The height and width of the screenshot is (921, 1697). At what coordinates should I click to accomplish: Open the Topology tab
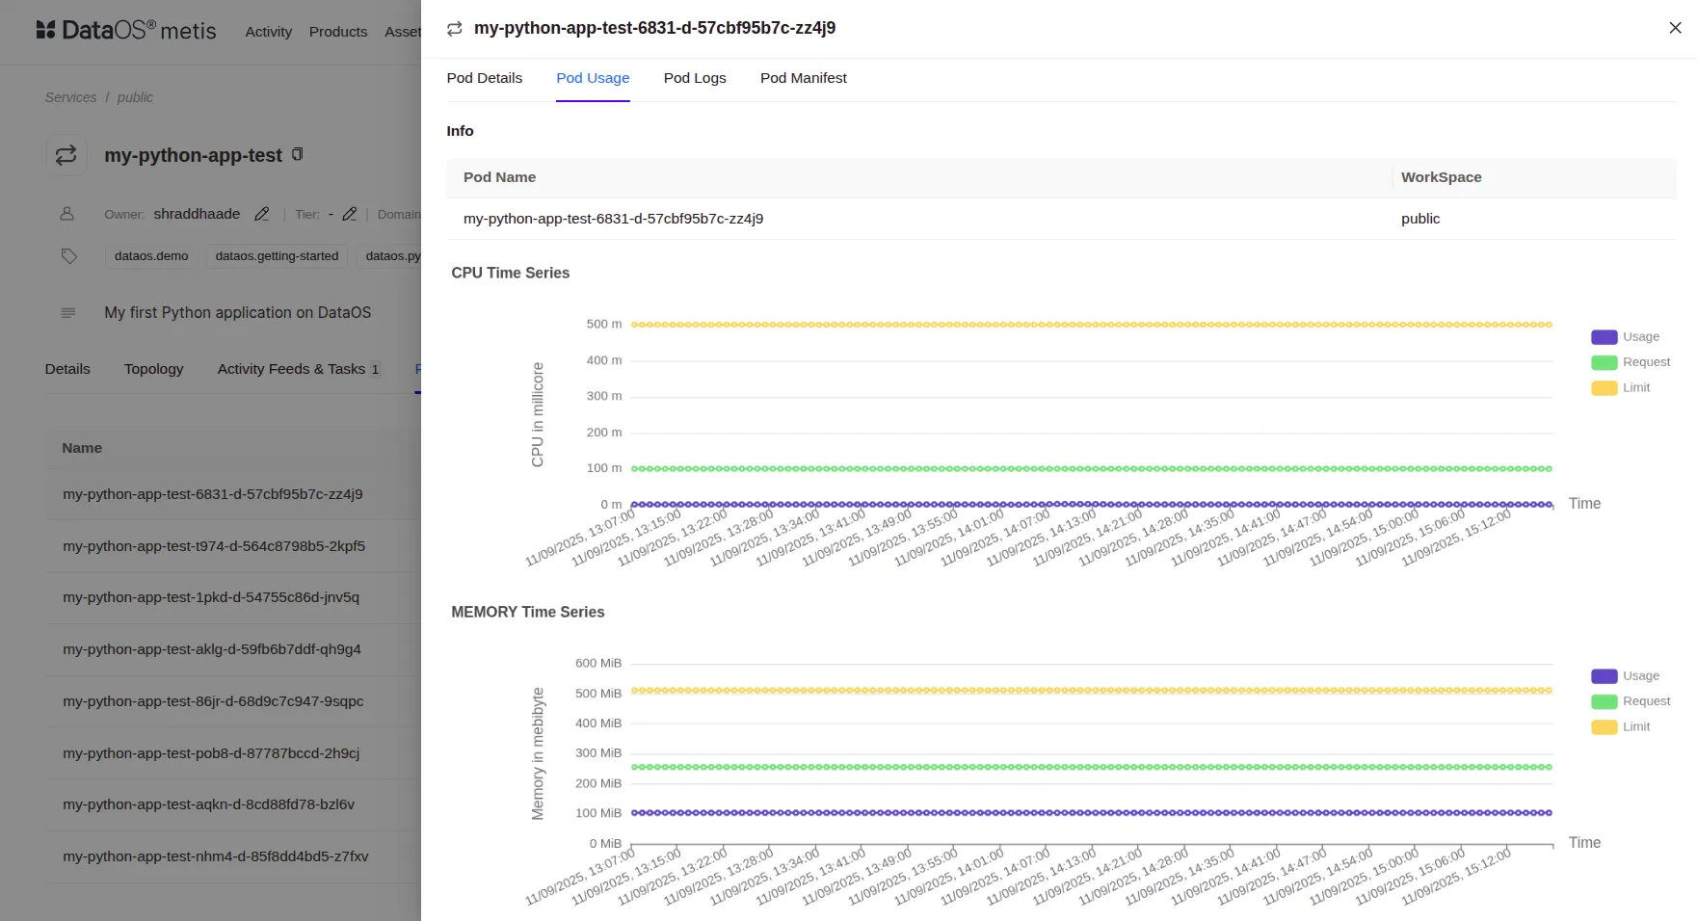[154, 369]
